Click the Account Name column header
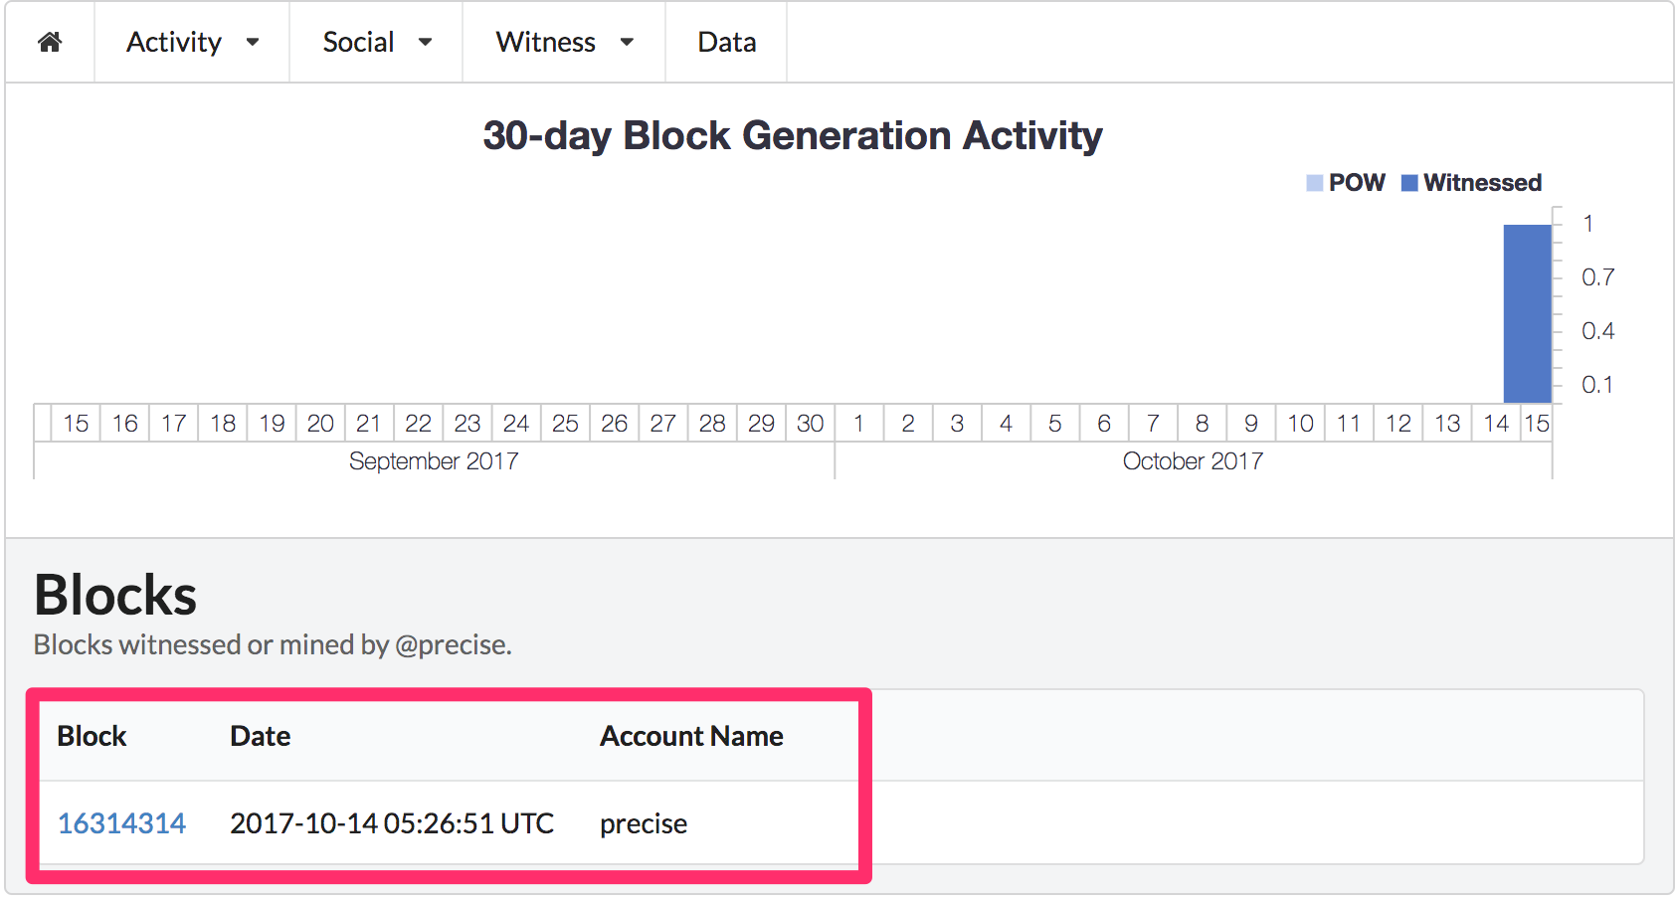 tap(691, 736)
